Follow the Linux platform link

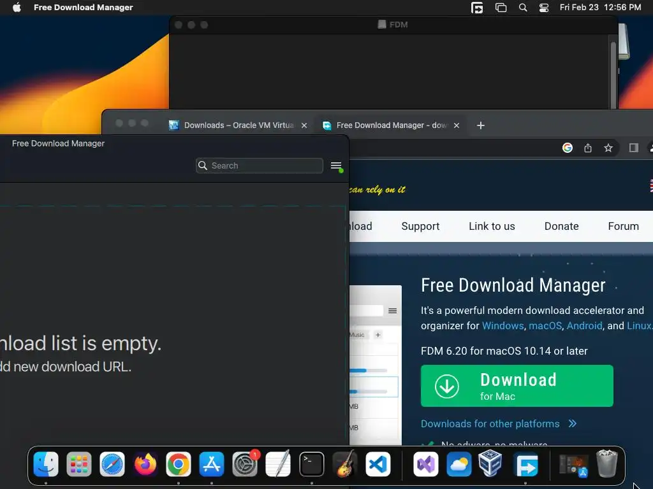tap(640, 325)
